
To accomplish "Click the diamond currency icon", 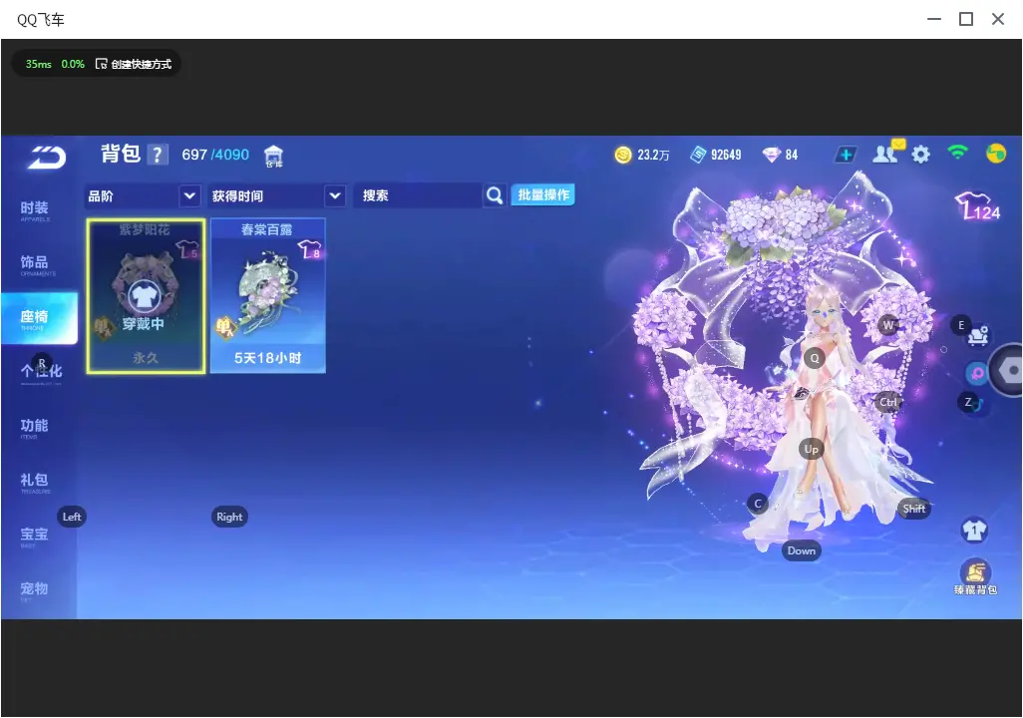I will (x=771, y=155).
